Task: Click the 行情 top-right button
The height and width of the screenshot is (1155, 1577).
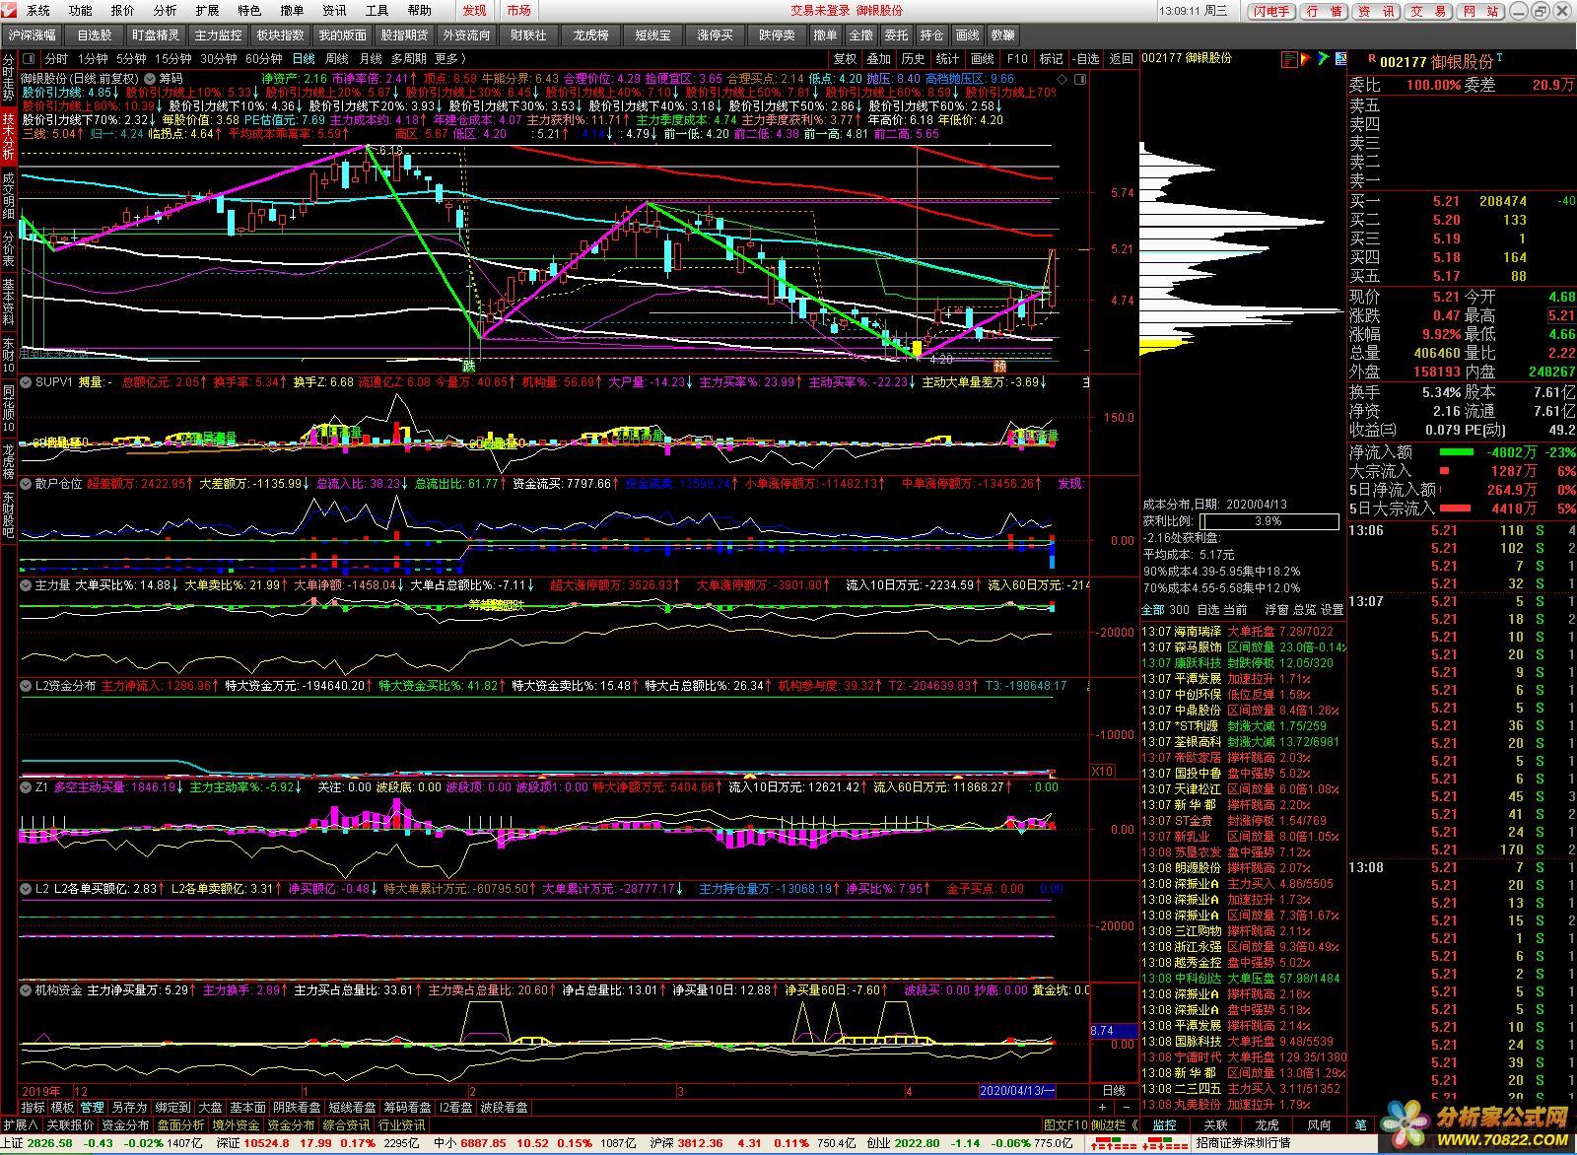Action: pyautogui.click(x=1323, y=11)
